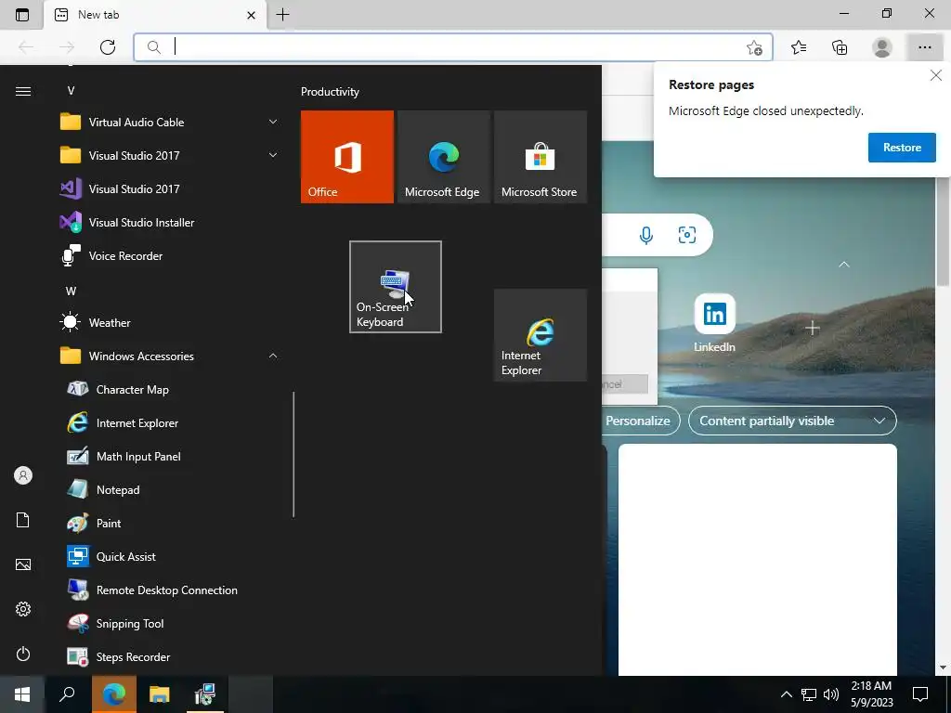Click the Start menu app list scrollbar
Image resolution: width=951 pixels, height=713 pixels.
tap(293, 454)
